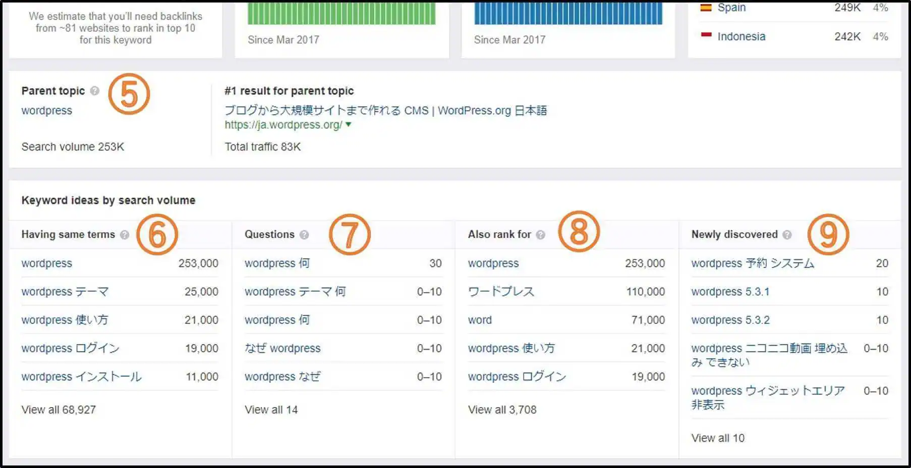Open the https://ja.wordpress.org/ URL link
This screenshot has height=468, width=911.
[x=283, y=124]
